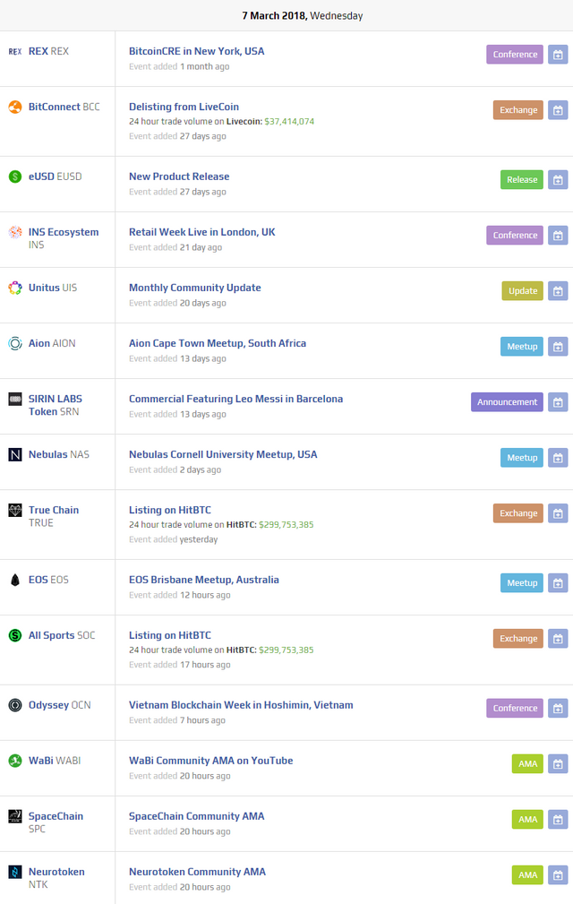Add Aion Cape Town Meetup to calendar

coord(558,347)
